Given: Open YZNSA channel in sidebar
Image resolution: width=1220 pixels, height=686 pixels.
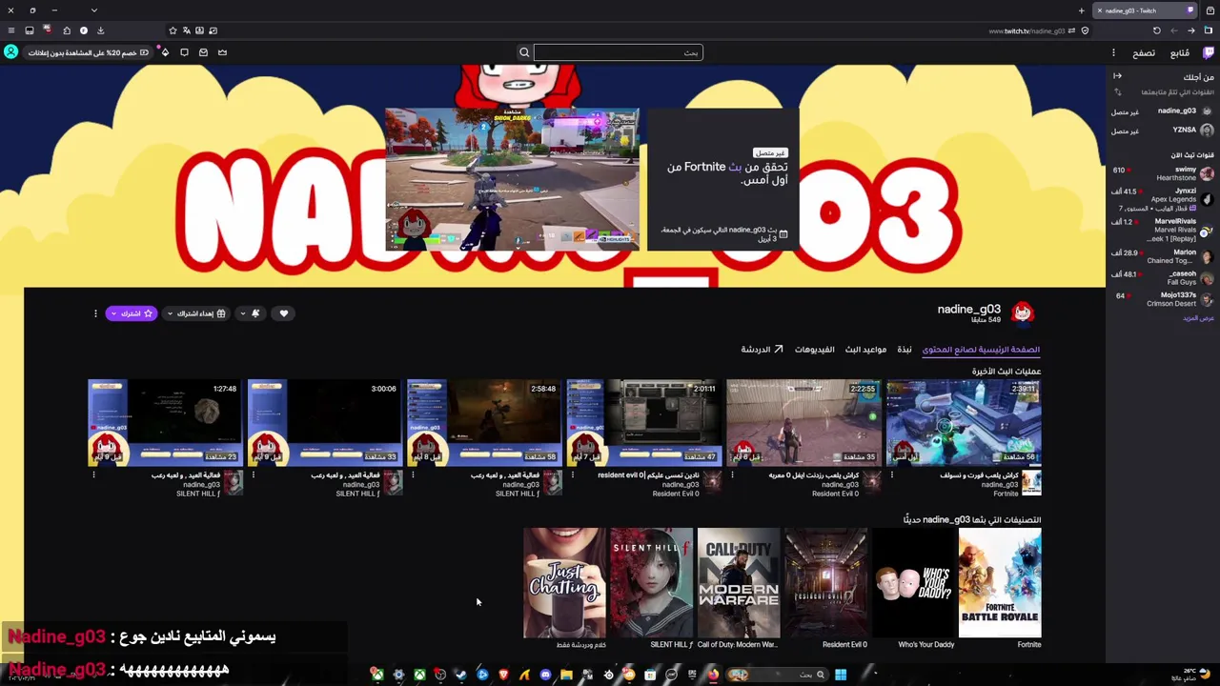Looking at the screenshot, I should tap(1163, 130).
